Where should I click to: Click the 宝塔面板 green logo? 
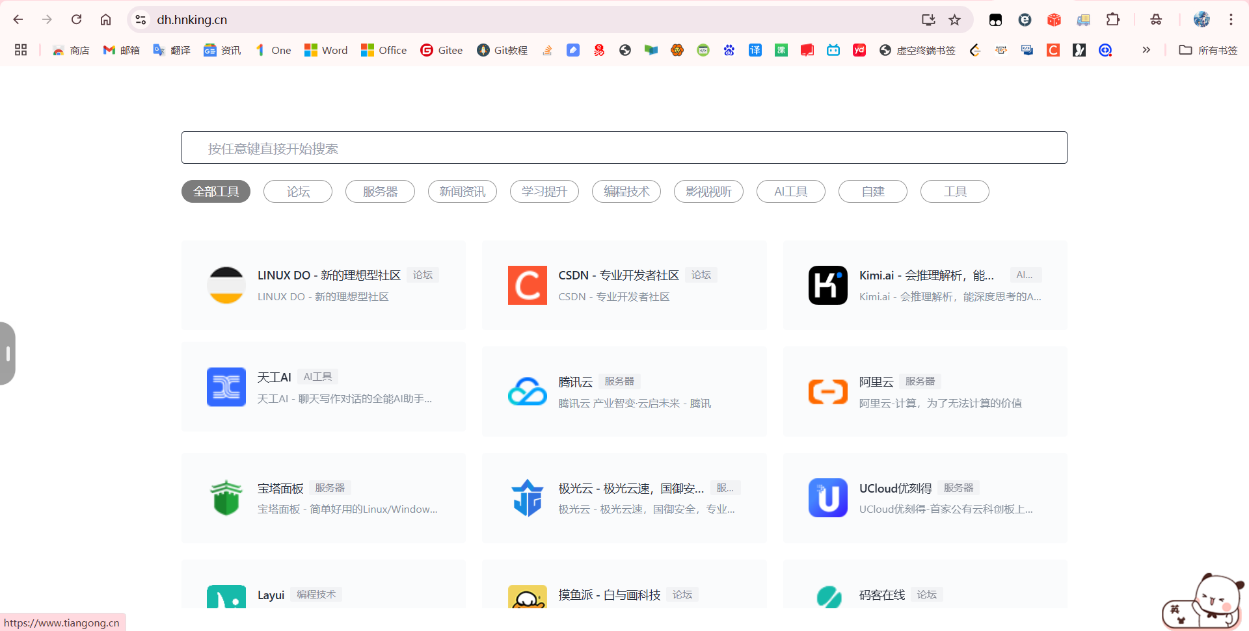pyautogui.click(x=226, y=498)
